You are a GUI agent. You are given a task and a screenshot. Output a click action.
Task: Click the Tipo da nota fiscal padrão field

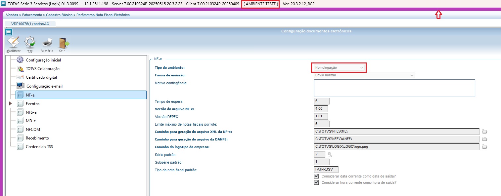[x=326, y=170]
